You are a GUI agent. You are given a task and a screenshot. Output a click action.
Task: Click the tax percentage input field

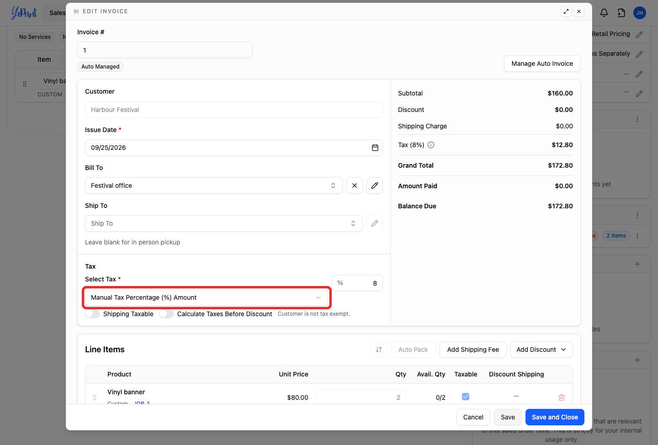coord(357,283)
